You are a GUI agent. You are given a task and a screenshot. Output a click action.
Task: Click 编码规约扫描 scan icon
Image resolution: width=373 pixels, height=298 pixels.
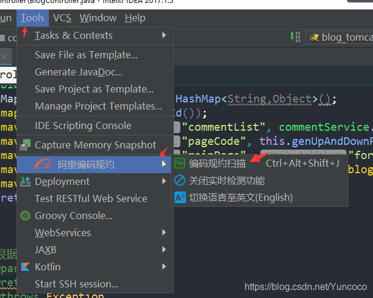tap(180, 163)
